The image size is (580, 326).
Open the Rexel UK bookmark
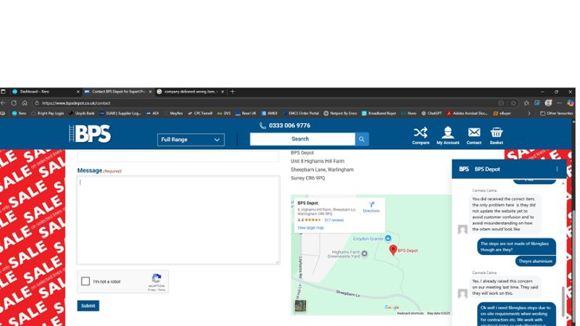tap(246, 114)
